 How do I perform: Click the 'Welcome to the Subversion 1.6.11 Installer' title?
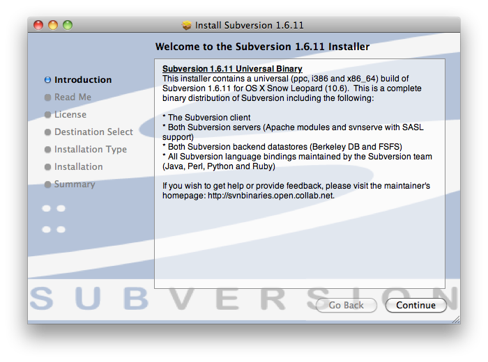point(262,47)
